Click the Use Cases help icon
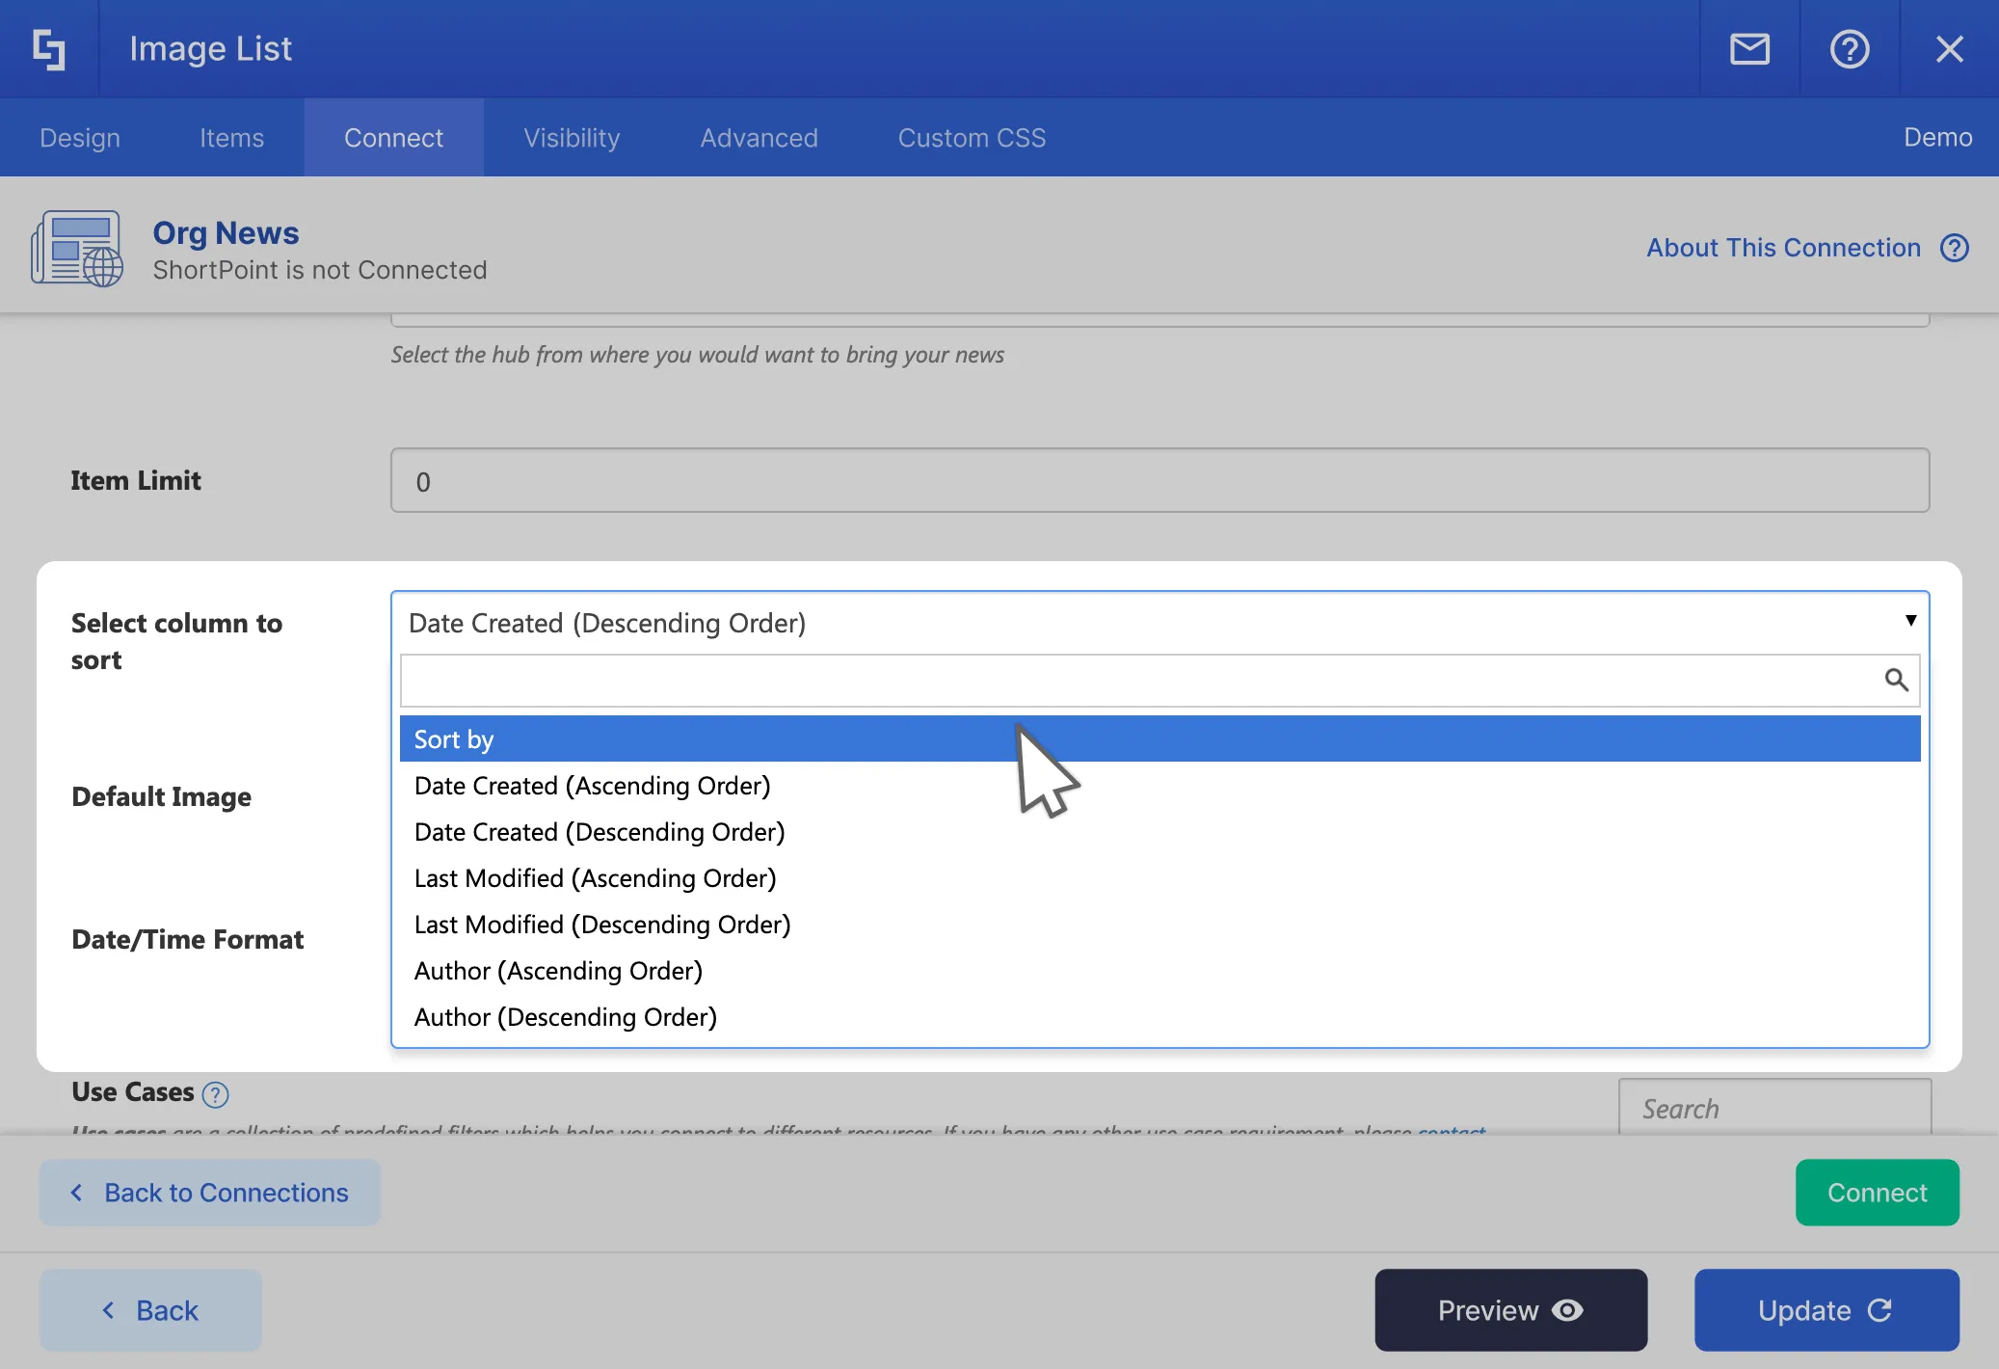The height and width of the screenshot is (1369, 1999). click(216, 1094)
